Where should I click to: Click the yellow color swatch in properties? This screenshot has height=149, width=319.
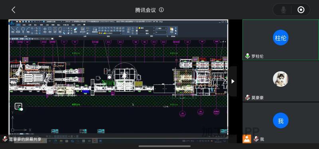pos(139,28)
